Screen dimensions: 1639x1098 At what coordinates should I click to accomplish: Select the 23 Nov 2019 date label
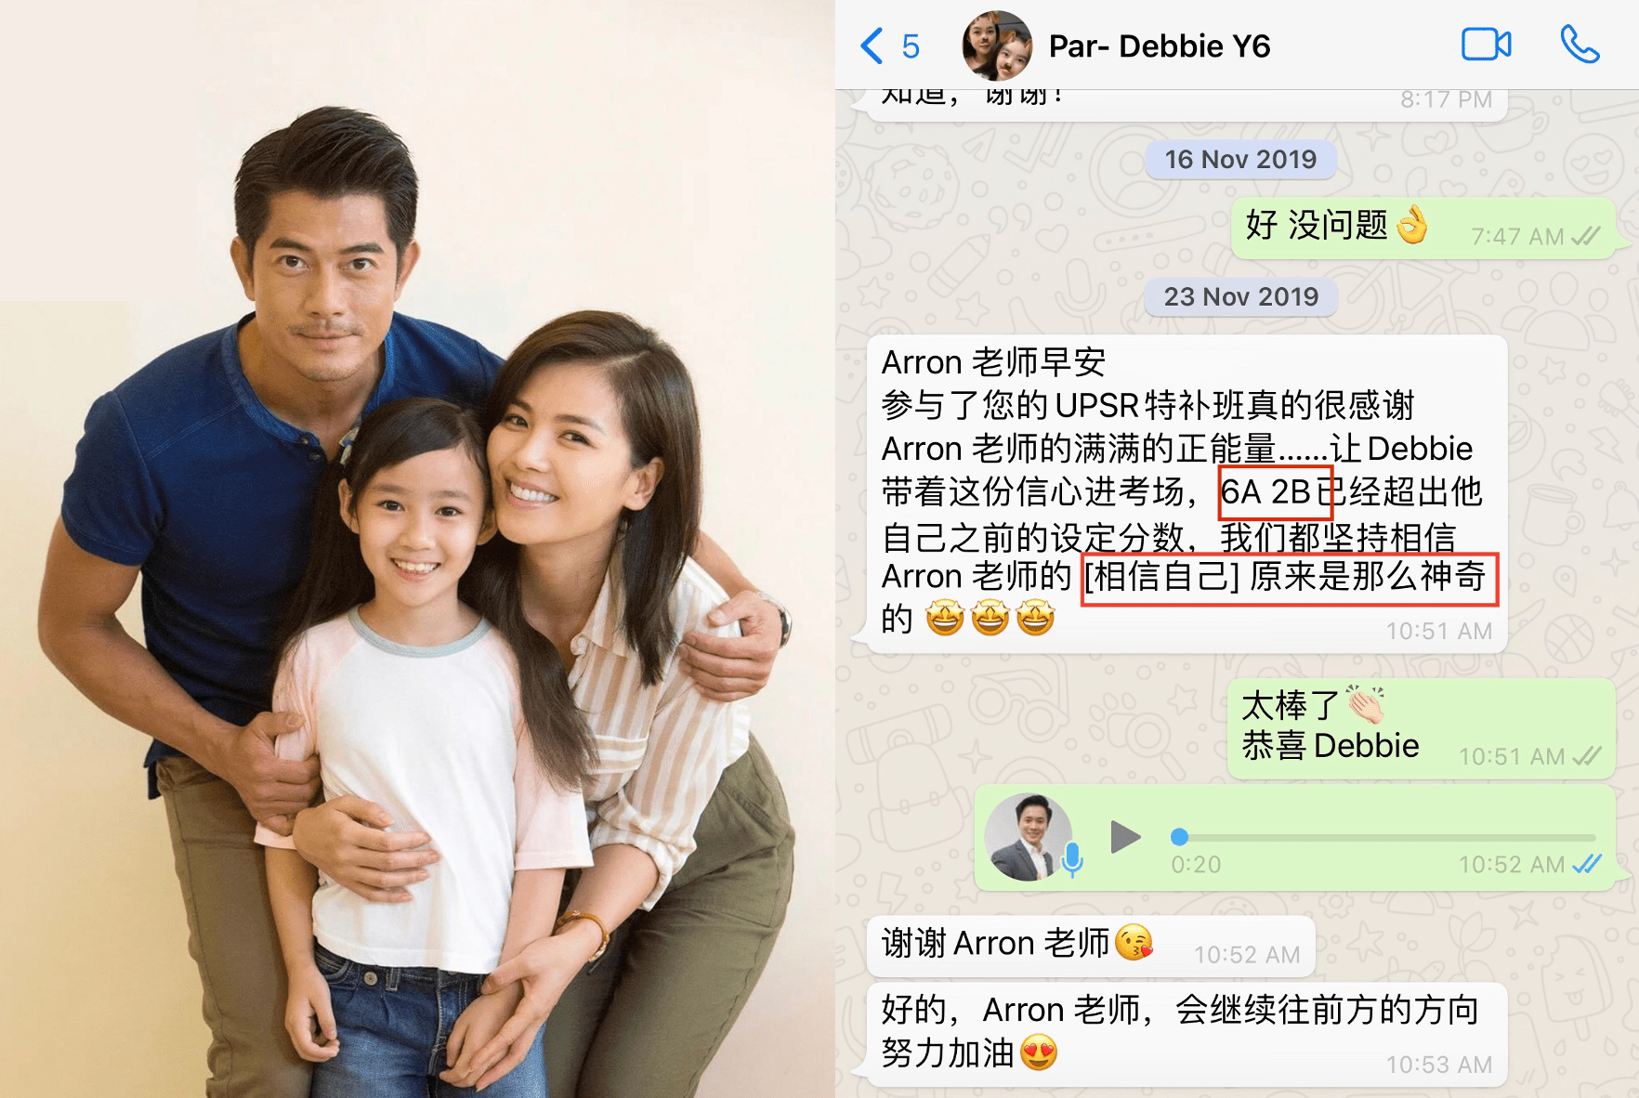[1240, 297]
